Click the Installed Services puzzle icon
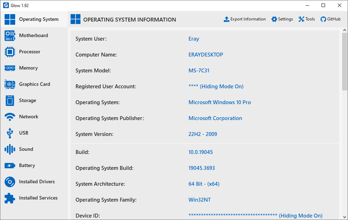 pyautogui.click(x=10, y=198)
